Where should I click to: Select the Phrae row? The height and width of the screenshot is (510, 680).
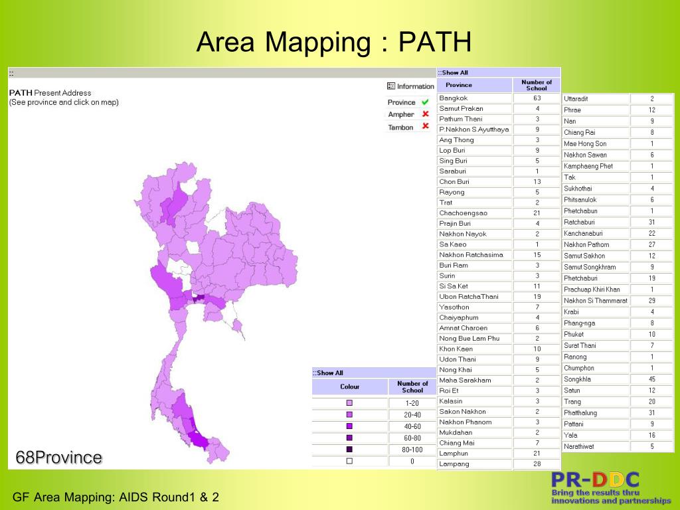click(618, 110)
